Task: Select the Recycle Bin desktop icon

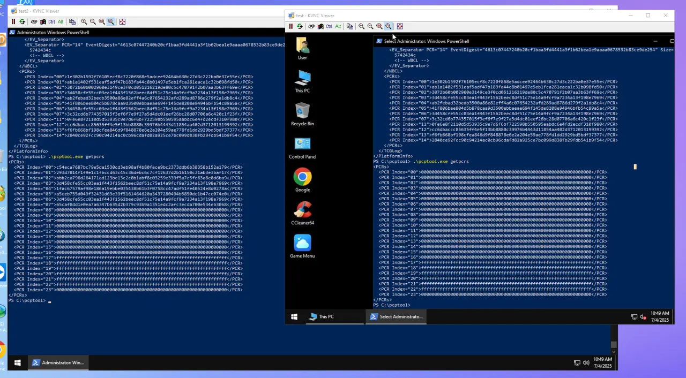Action: pyautogui.click(x=302, y=115)
